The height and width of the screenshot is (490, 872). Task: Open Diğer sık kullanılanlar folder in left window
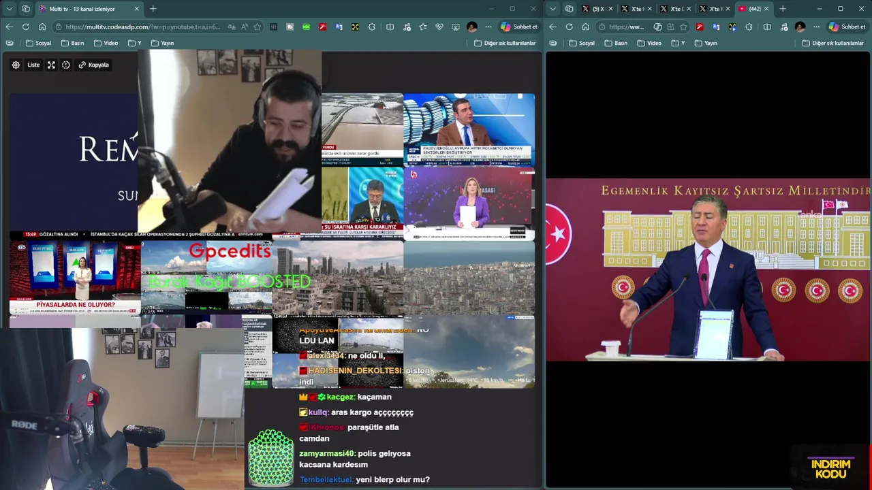tap(505, 43)
